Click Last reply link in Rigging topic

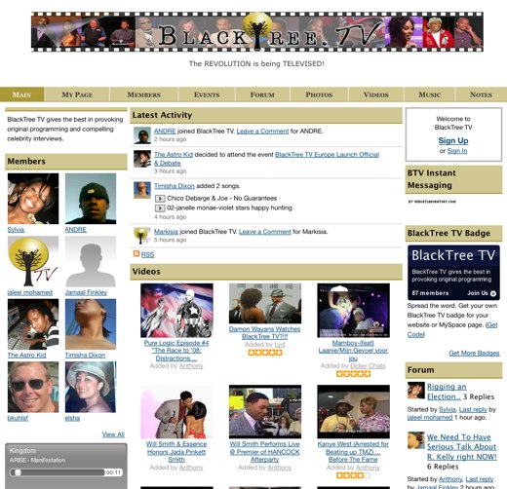473,409
